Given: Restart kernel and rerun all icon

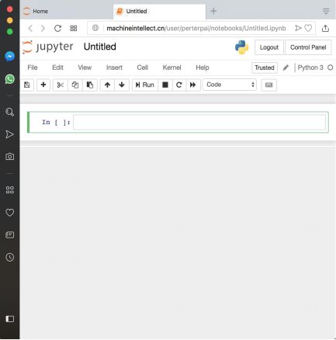Looking at the screenshot, I should 193,85.
